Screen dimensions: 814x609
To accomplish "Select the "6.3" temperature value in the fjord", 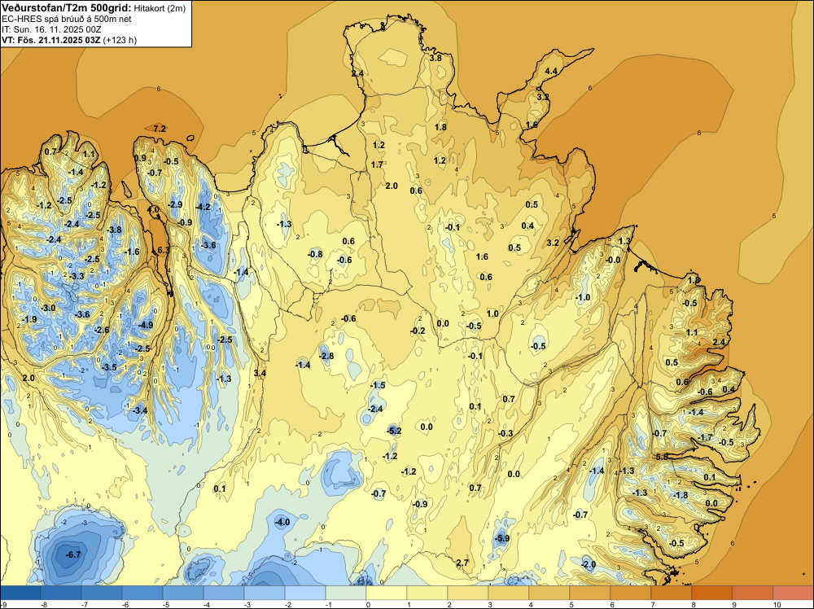I will point(163,250).
